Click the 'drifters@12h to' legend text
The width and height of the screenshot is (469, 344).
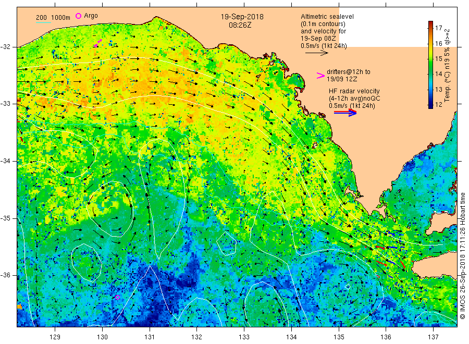(349, 72)
